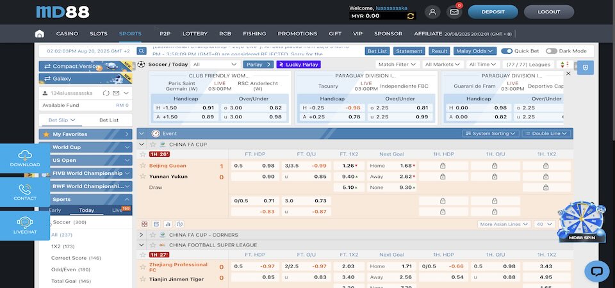Star the 1H 26' match row
Viewport: 615px width, 288px height.
[x=143, y=154]
